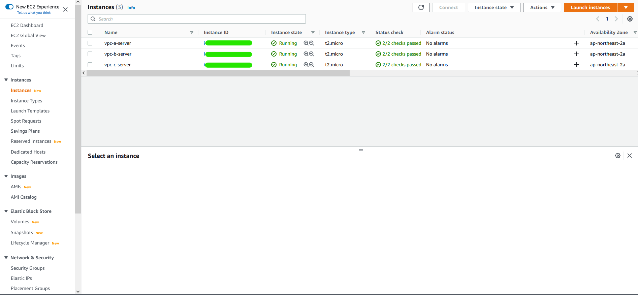
Task: Open Launch Templates page
Action: point(30,111)
